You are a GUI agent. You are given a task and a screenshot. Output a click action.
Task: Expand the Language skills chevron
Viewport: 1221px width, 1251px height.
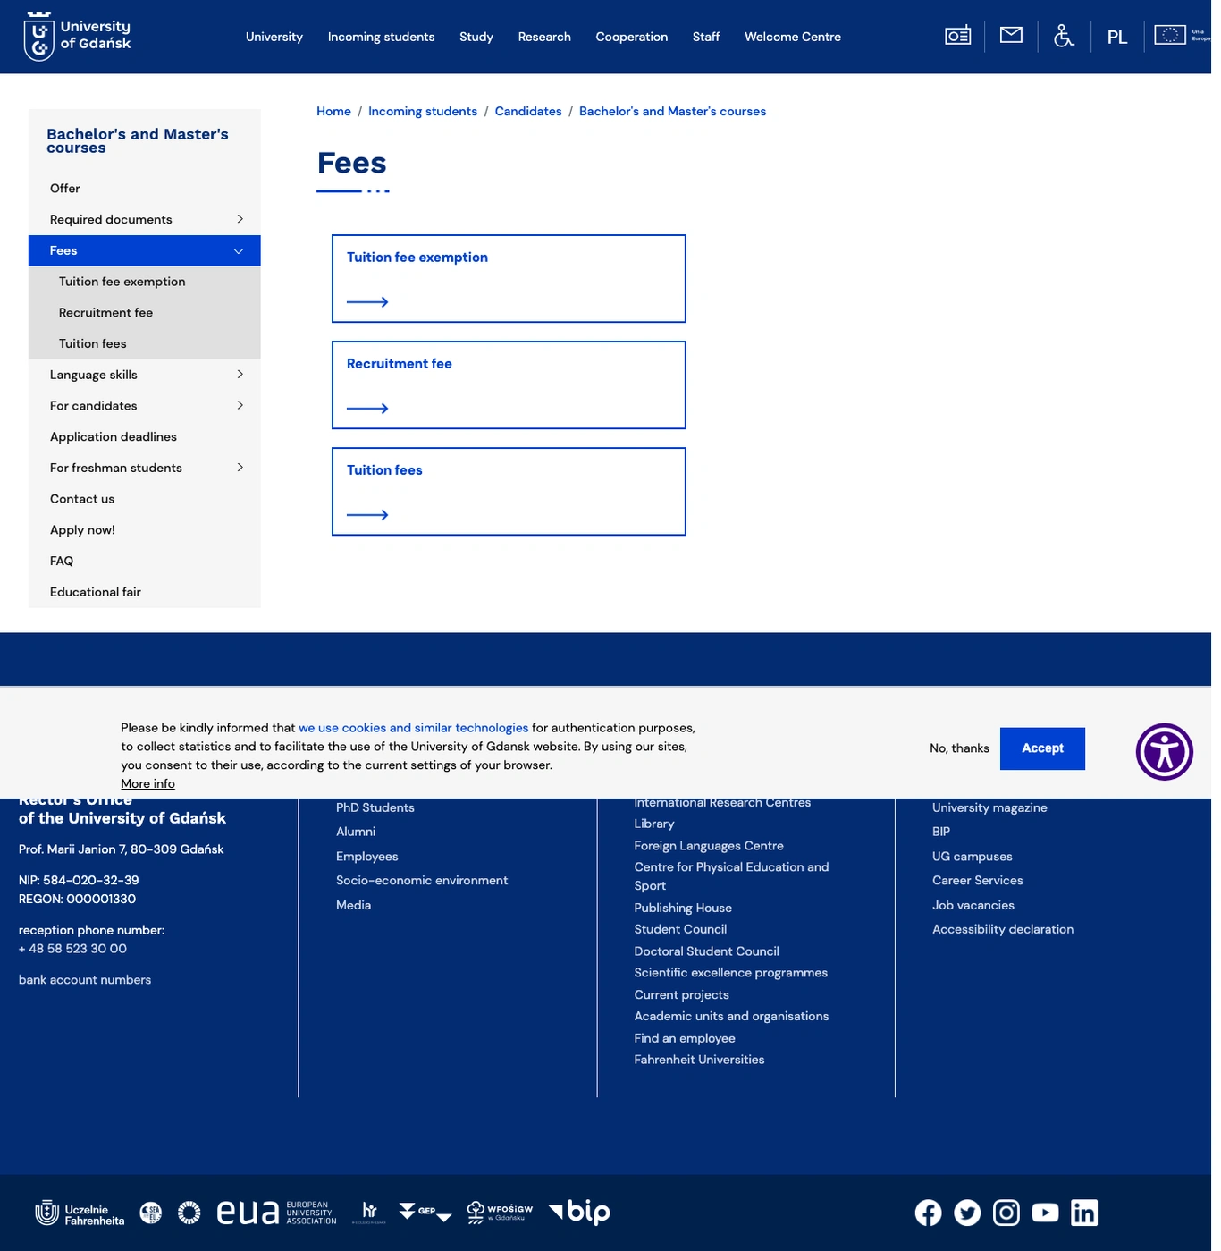pyautogui.click(x=240, y=375)
